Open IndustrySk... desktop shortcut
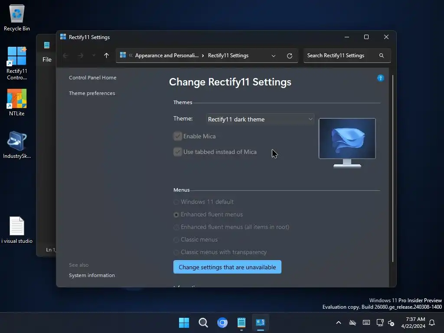This screenshot has width=444, height=333. tap(17, 145)
